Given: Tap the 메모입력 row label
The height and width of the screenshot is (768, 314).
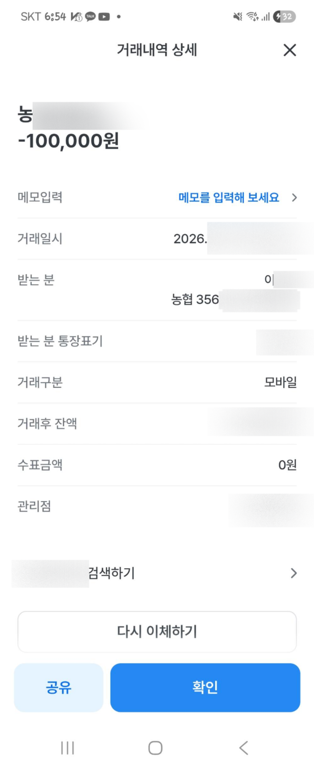Looking at the screenshot, I should 40,197.
